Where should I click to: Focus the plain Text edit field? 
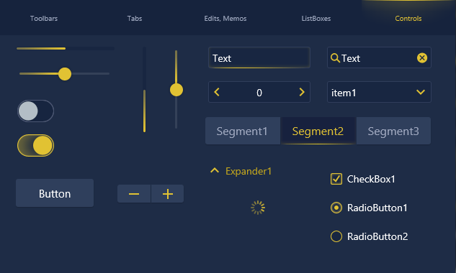(259, 57)
